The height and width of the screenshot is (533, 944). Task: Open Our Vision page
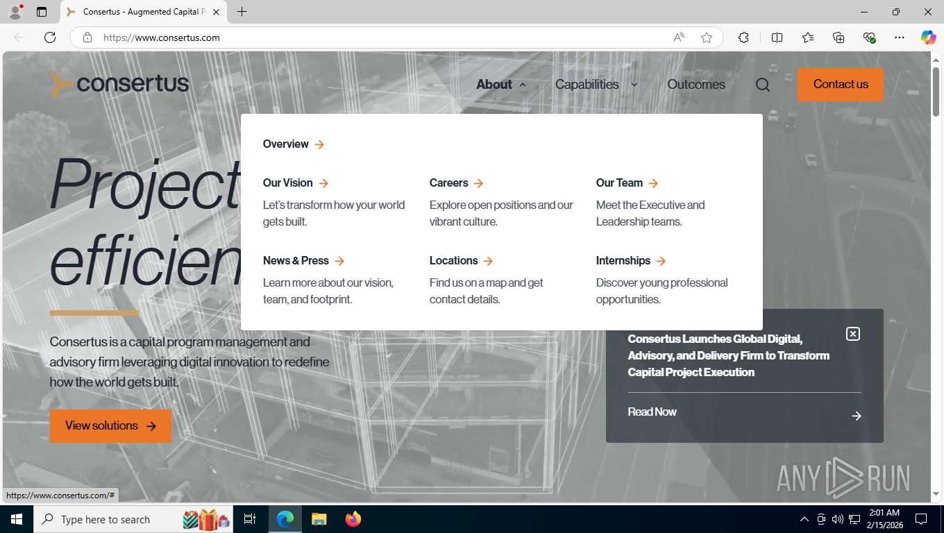point(288,183)
